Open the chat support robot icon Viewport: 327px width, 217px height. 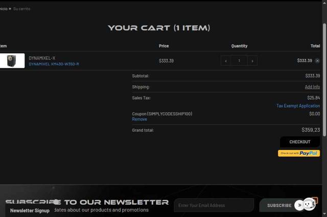(x=309, y=205)
